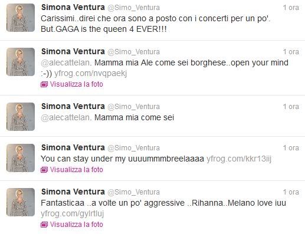Open yfrog.com/kkr13iij link

point(239,159)
